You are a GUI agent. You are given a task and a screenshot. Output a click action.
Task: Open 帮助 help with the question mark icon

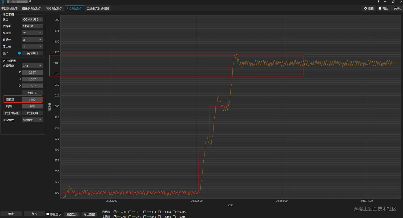coord(383,9)
